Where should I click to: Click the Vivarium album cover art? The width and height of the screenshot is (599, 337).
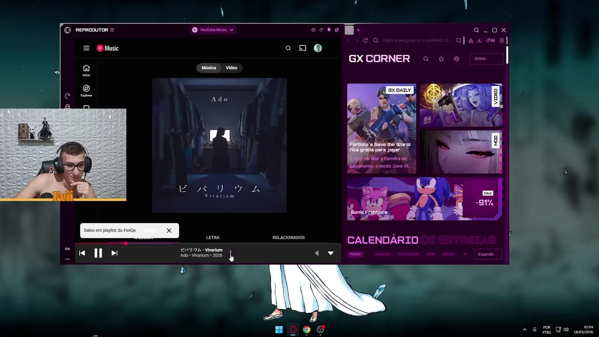[219, 146]
